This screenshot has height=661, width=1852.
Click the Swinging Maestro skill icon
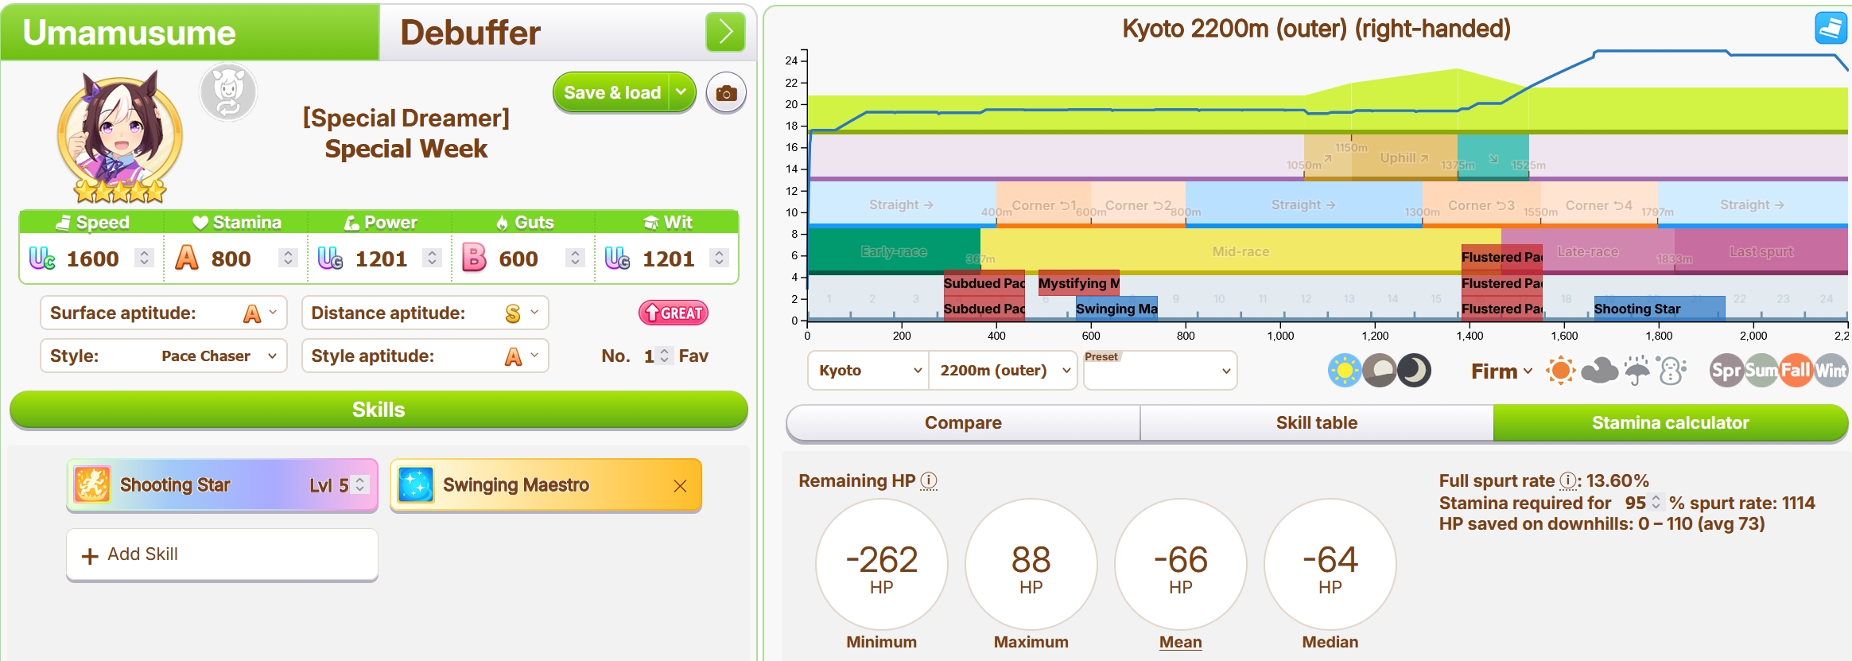coord(415,484)
